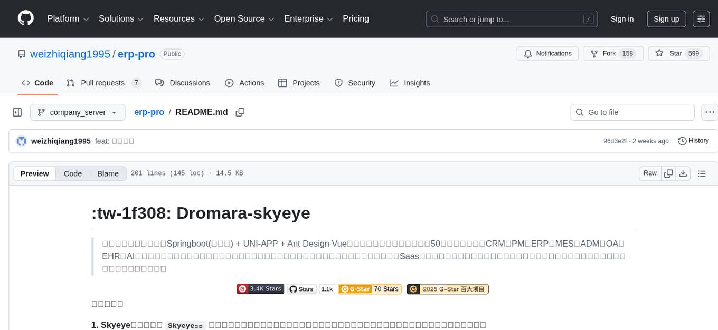The height and width of the screenshot is (330, 718).
Task: Open the more file actions menu
Action: pyautogui.click(x=710, y=112)
